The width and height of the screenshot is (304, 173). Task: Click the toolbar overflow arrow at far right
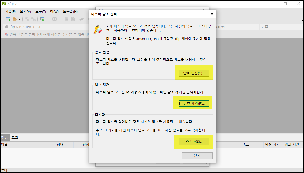(302, 20)
